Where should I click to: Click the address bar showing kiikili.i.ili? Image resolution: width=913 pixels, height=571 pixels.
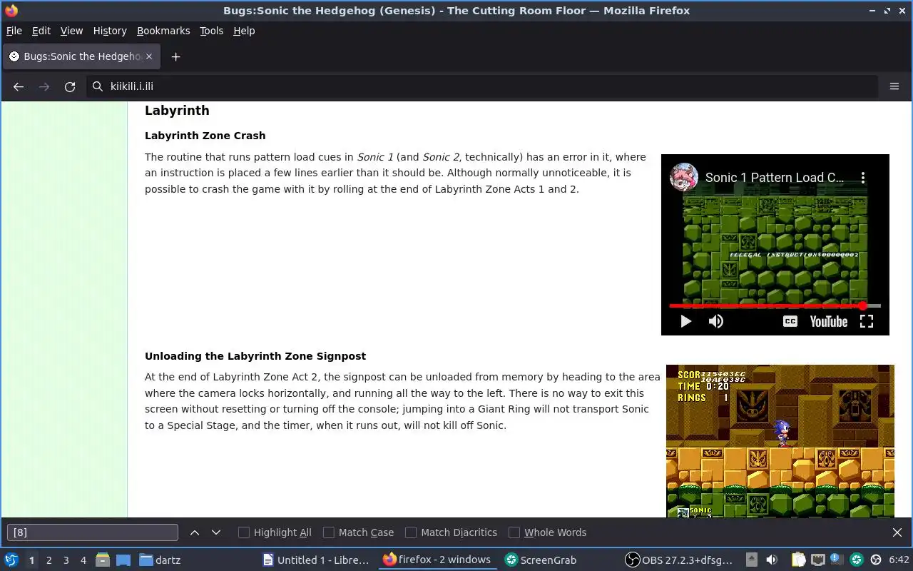[481, 86]
